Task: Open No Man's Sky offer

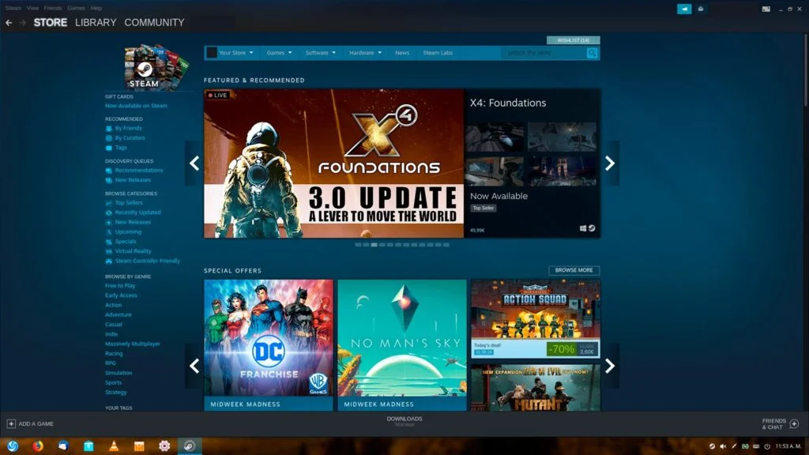Action: (402, 345)
